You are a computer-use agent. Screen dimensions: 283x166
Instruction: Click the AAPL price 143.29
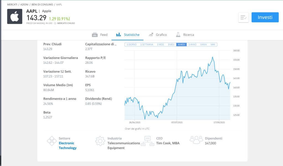pyautogui.click(x=36, y=18)
